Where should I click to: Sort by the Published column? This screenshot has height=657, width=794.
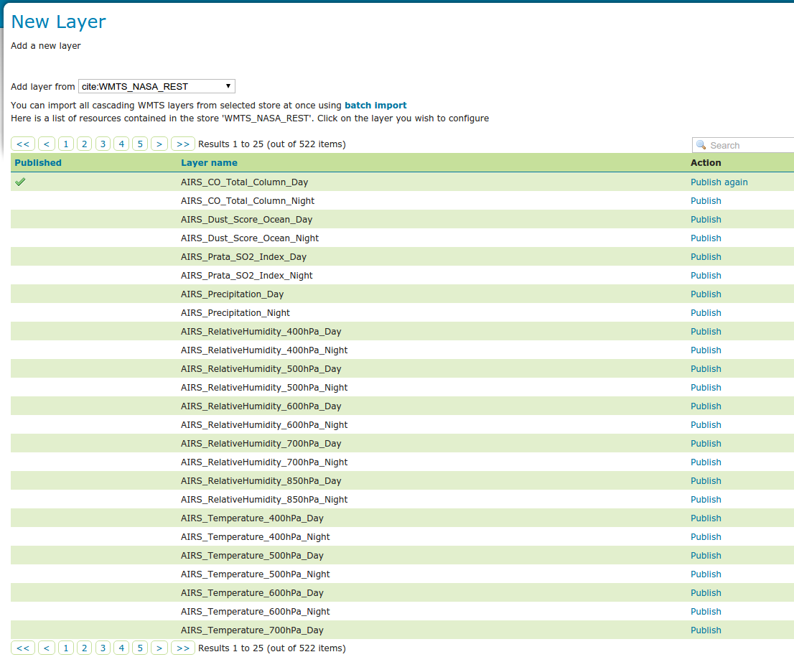(37, 162)
